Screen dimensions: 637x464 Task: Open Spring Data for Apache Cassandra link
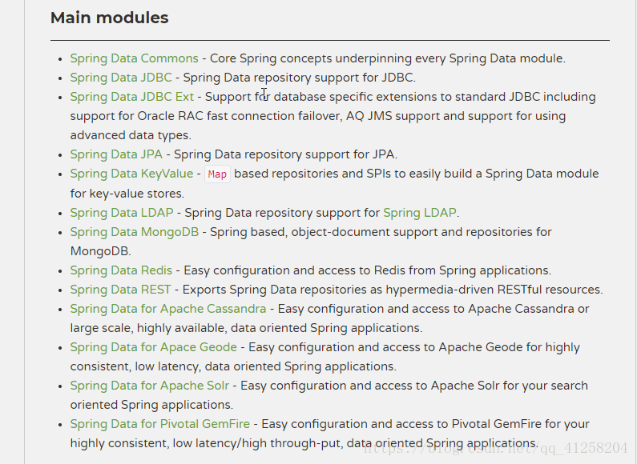point(167,309)
